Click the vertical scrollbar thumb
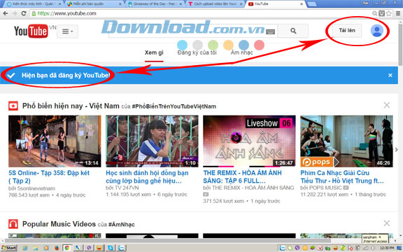This screenshot has width=403, height=252. point(400,44)
